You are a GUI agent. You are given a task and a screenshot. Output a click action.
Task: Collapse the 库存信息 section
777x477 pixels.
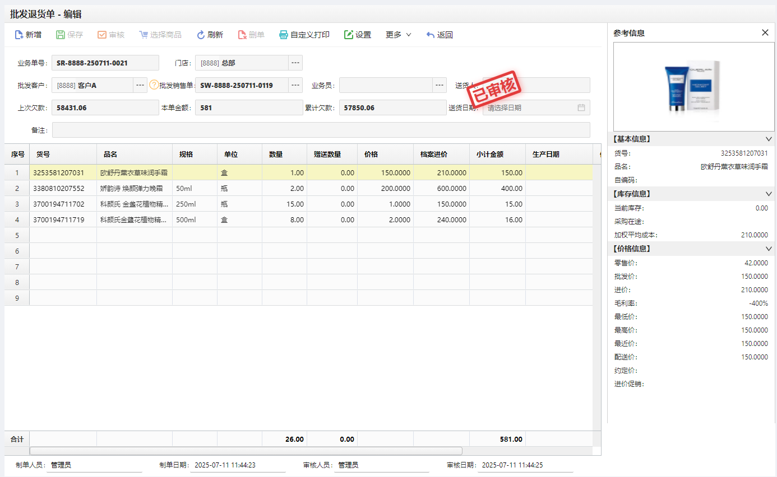[769, 194]
